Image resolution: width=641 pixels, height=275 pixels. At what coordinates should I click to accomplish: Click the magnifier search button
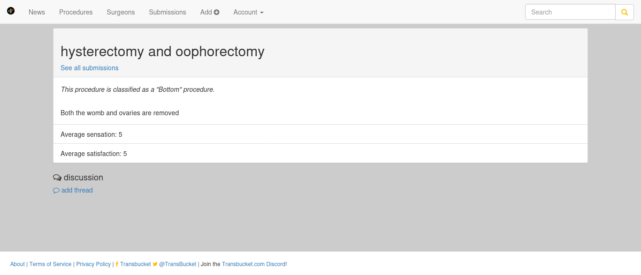[x=625, y=12]
